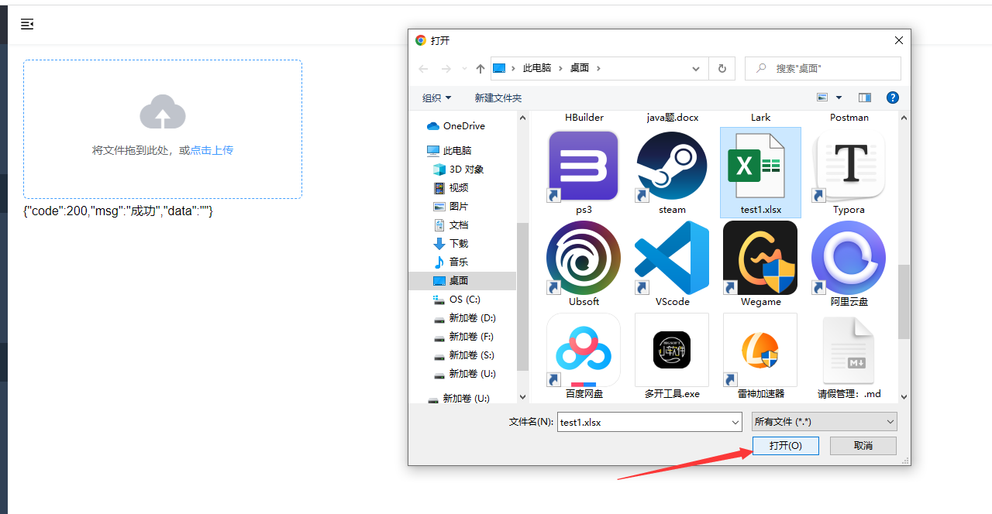Click 此电脑 in the address path
Screen dimensions: 992x514
(x=537, y=68)
